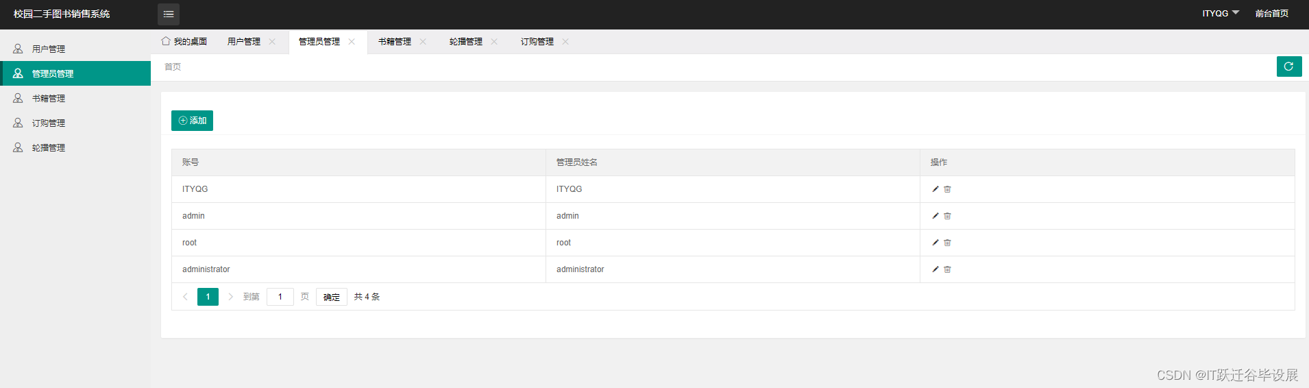Click the 共 4 条 total count text
The image size is (1309, 388).
pyautogui.click(x=367, y=297)
